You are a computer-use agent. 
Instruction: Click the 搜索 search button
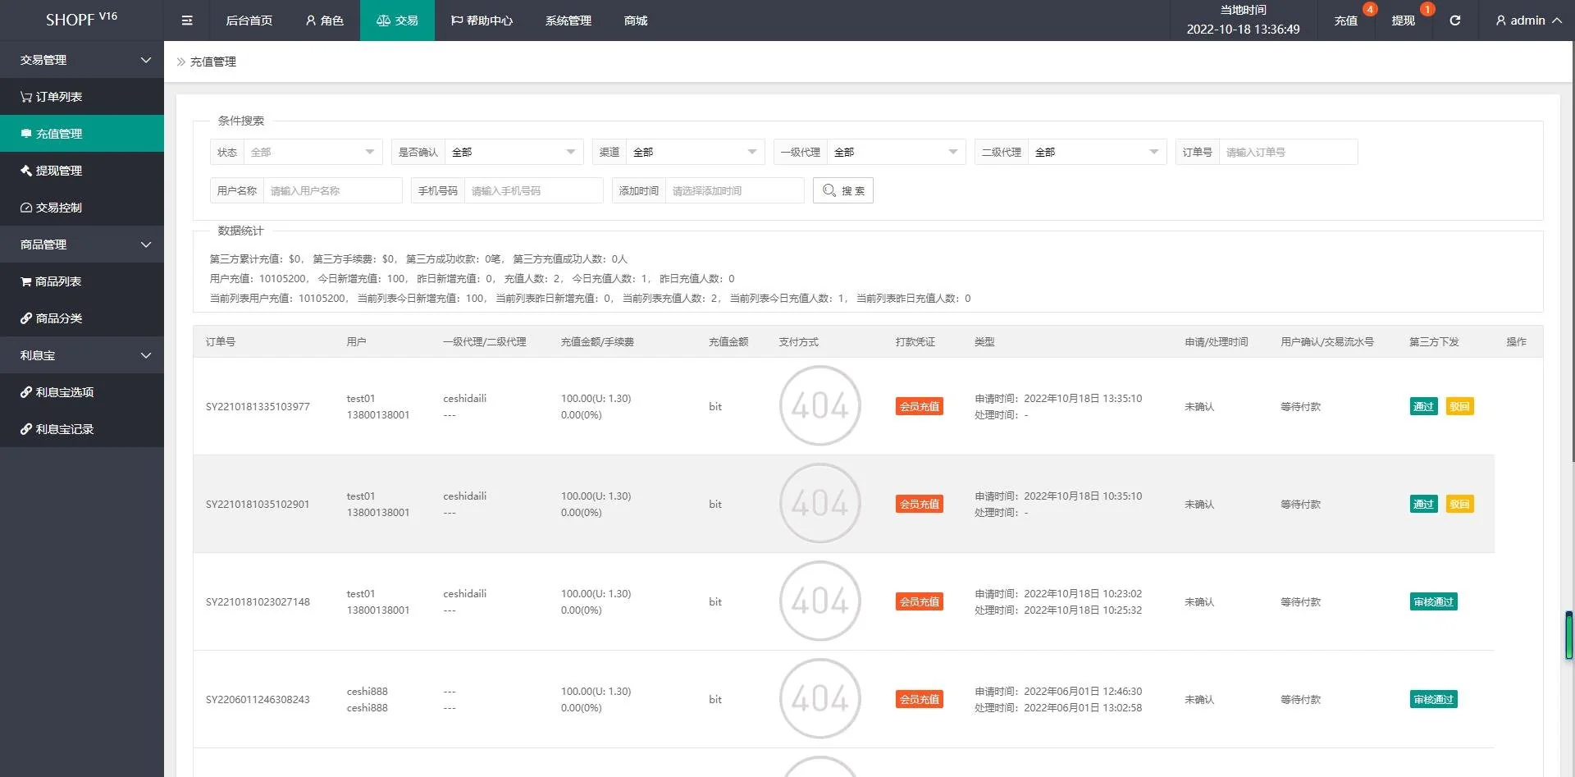843,190
